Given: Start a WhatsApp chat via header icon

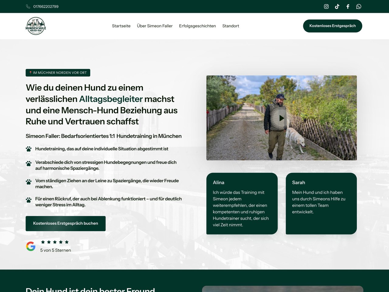Looking at the screenshot, I should pyautogui.click(x=359, y=6).
